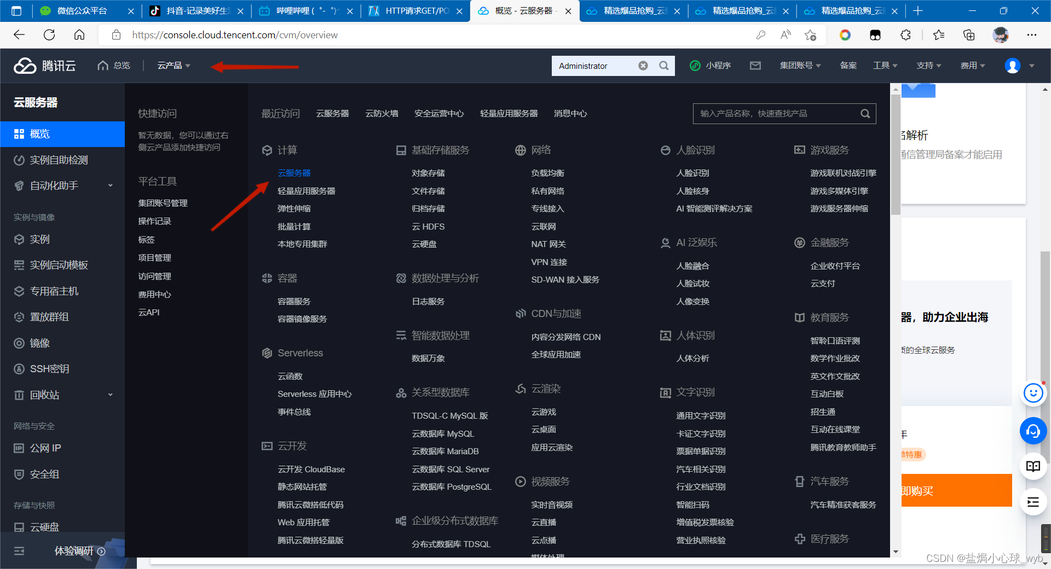Click the read aloud icon in address bar
The height and width of the screenshot is (569, 1051).
pyautogui.click(x=786, y=35)
